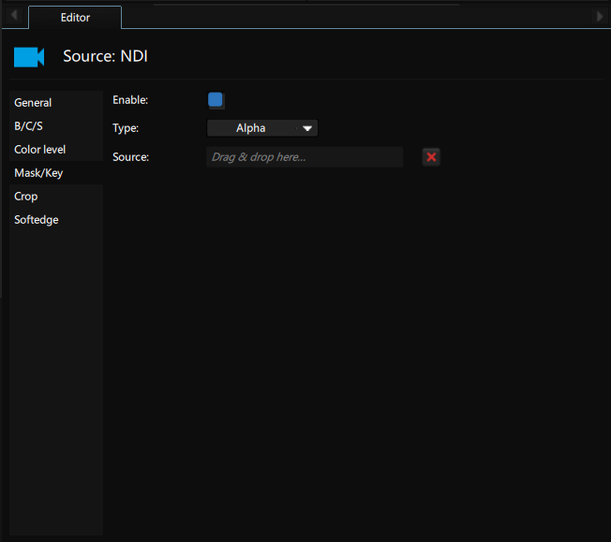Screen dimensions: 611x542
Task: Go to the Softedge section
Action: point(56,220)
